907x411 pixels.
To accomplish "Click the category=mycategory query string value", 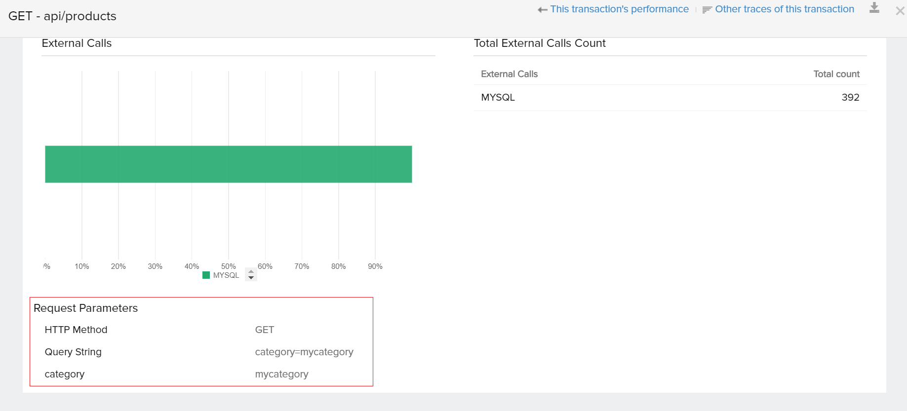I will coord(304,352).
